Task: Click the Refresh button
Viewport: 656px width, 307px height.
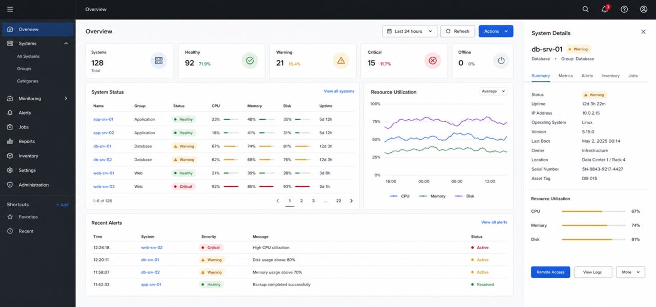Action: pos(458,31)
